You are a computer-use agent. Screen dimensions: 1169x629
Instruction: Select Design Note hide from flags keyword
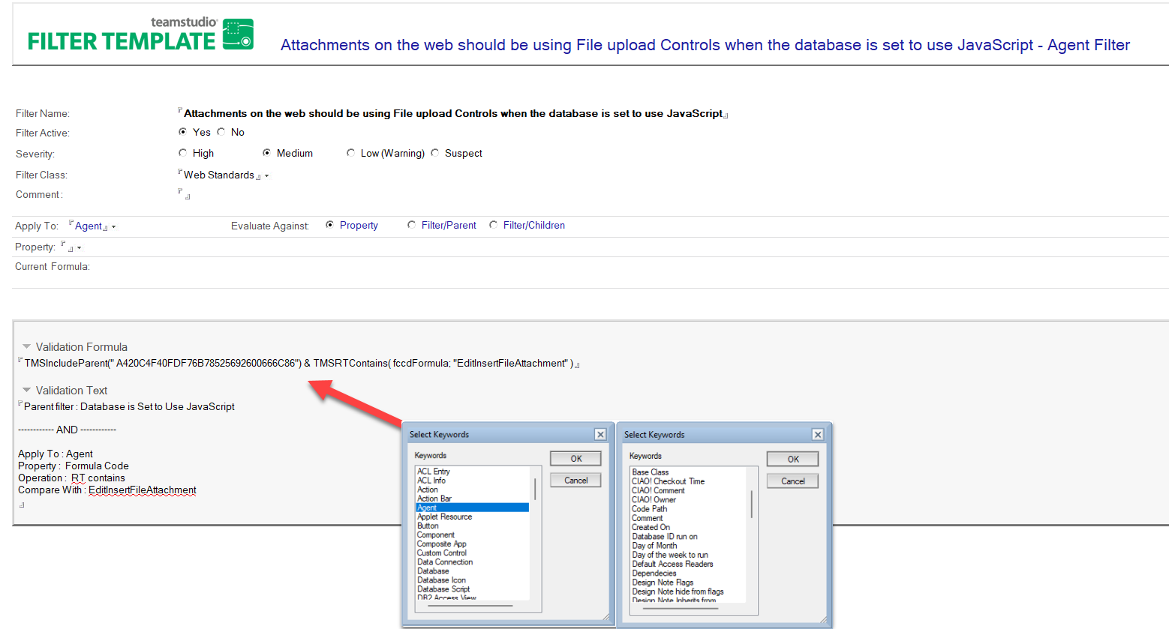coord(678,592)
